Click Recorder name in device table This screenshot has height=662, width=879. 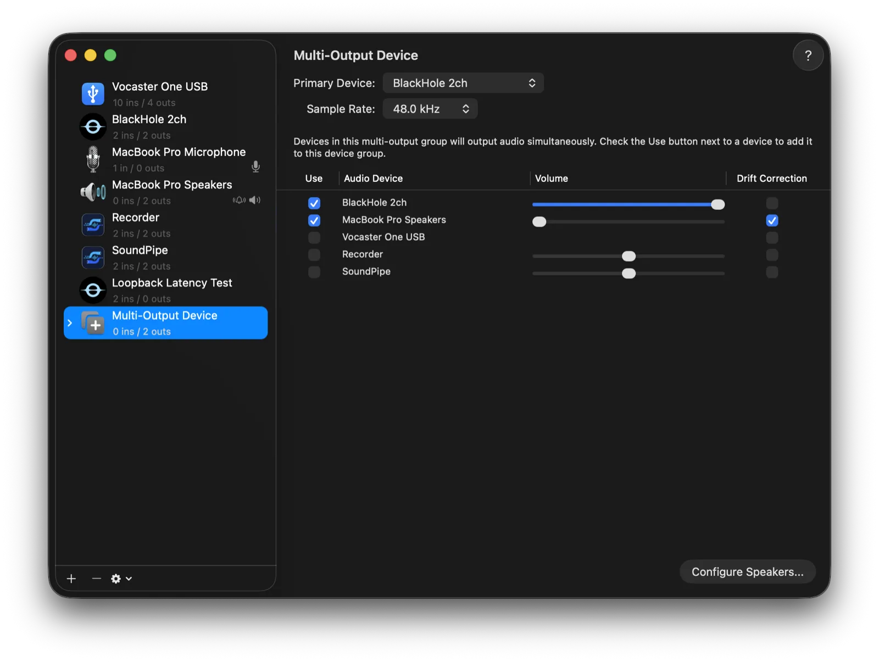point(362,254)
